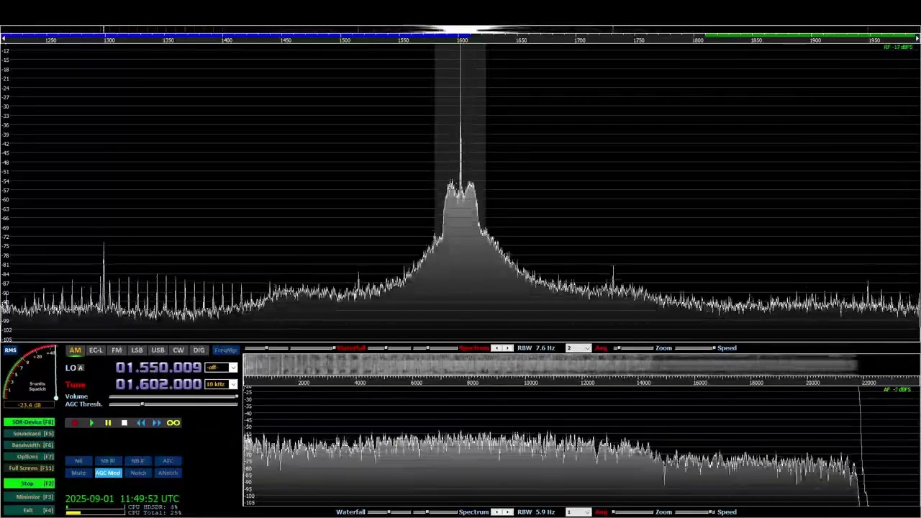Adjust the AGC Thresh. slider

(x=173, y=404)
